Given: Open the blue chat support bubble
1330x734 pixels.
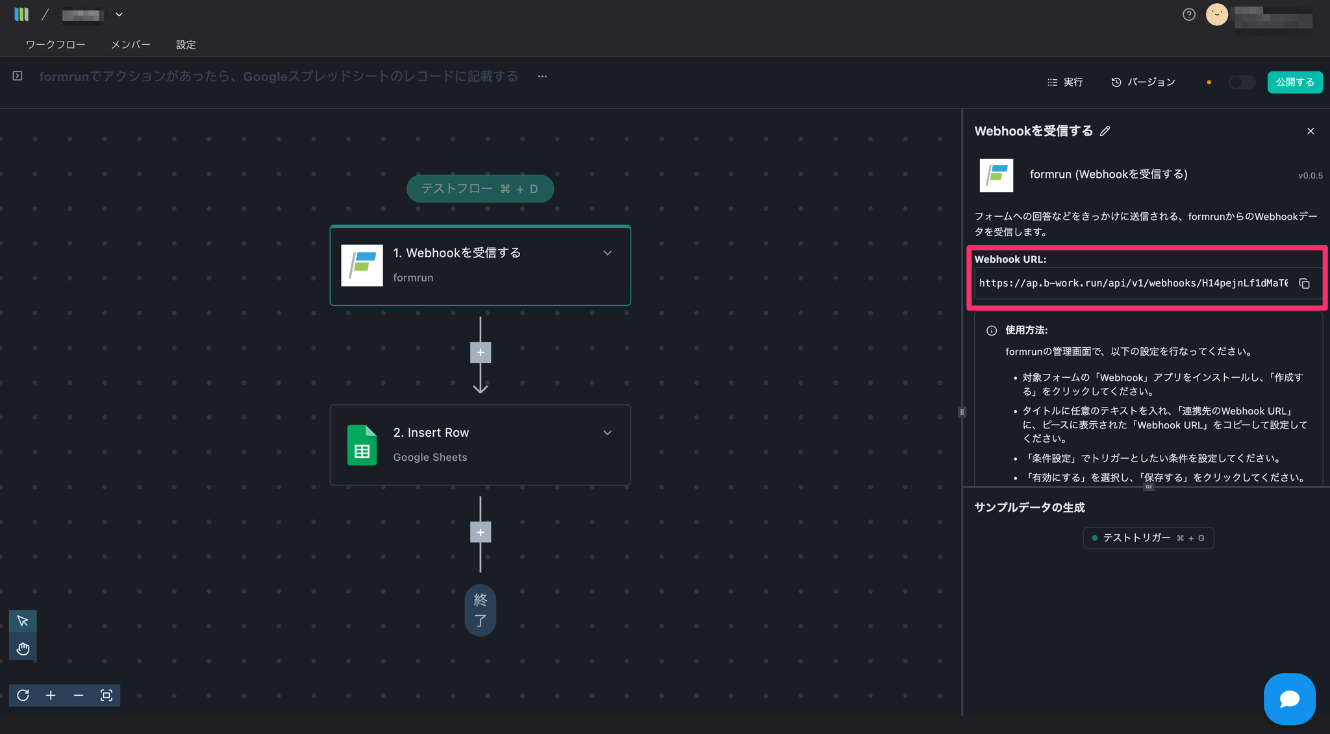Looking at the screenshot, I should (1289, 698).
